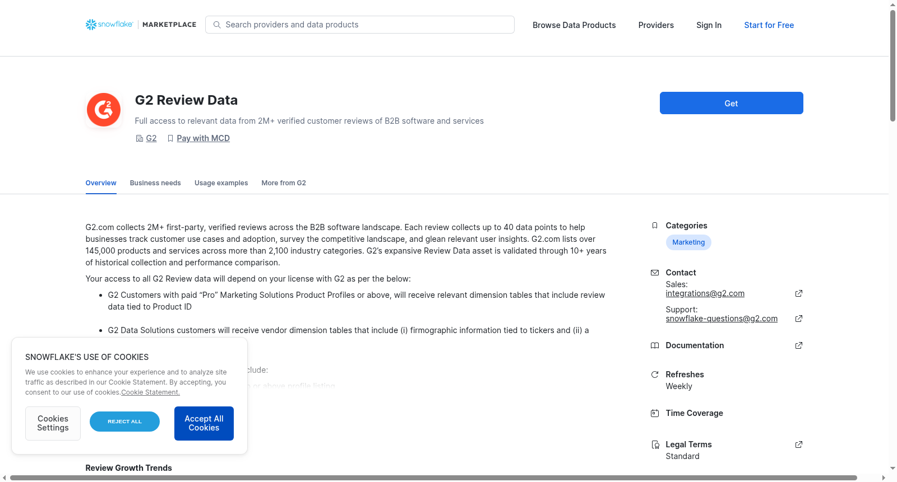Viewport: 897px width, 482px height.
Task: Open the Legal Terms external link icon
Action: click(799, 444)
